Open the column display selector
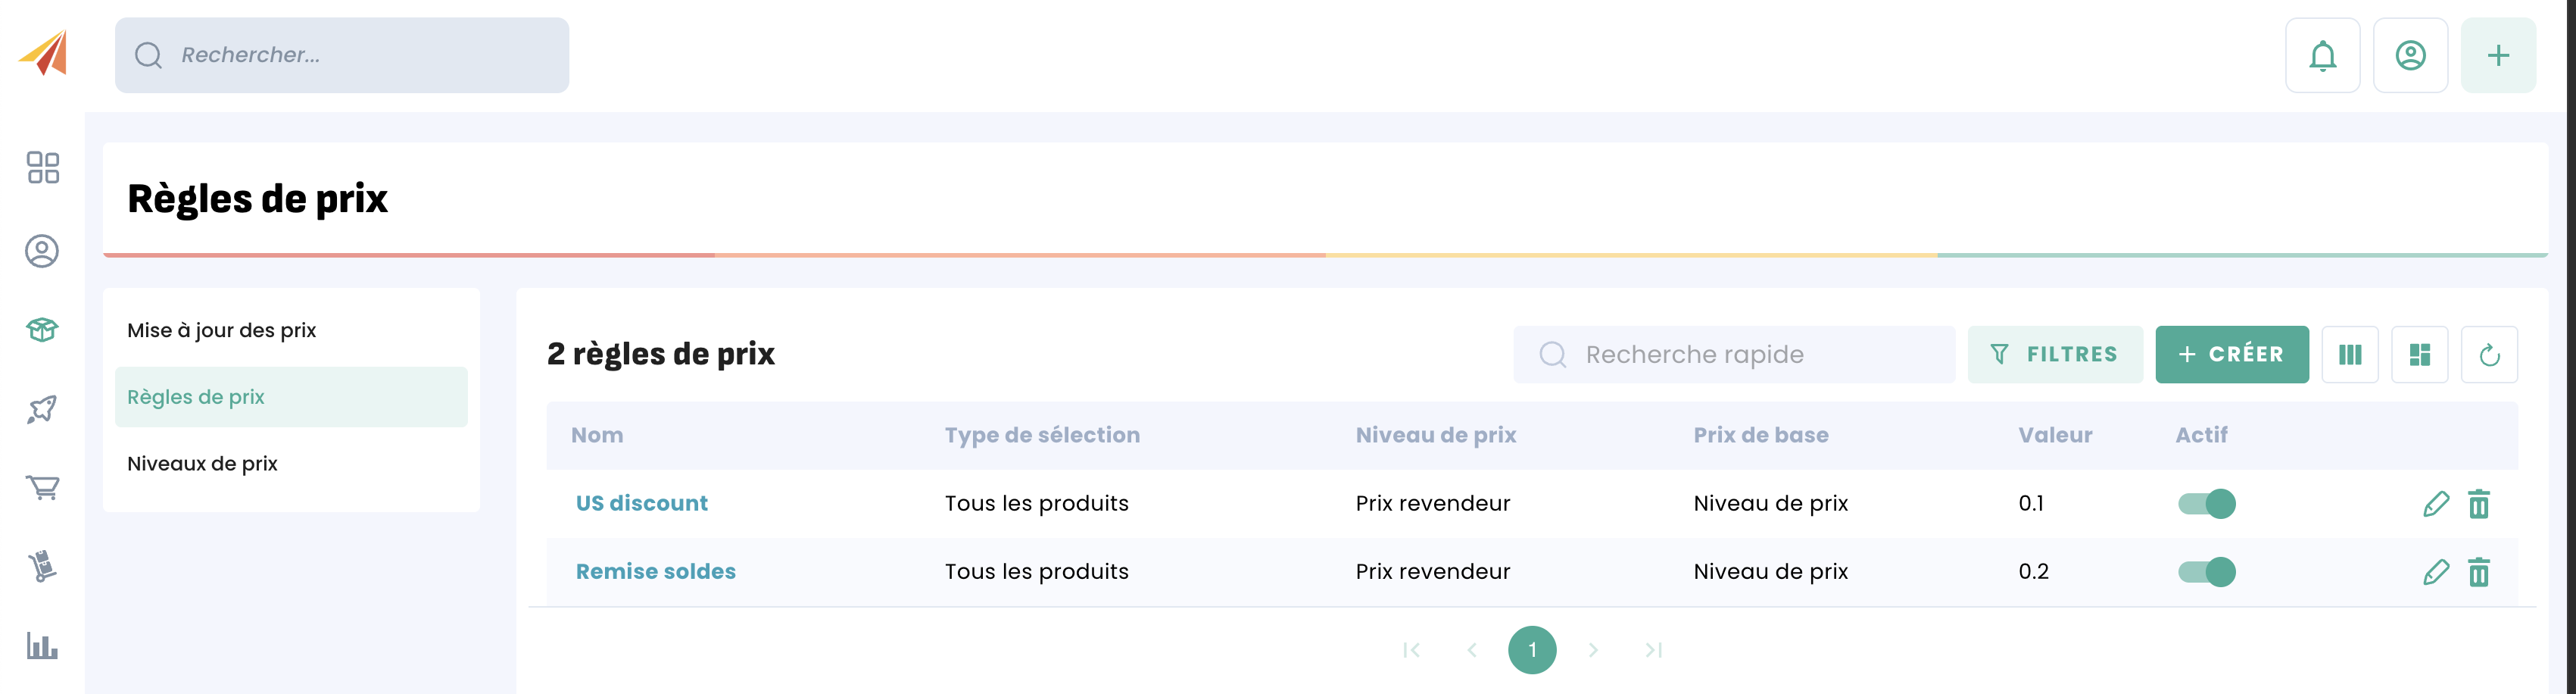The image size is (2576, 694). click(x=2350, y=355)
